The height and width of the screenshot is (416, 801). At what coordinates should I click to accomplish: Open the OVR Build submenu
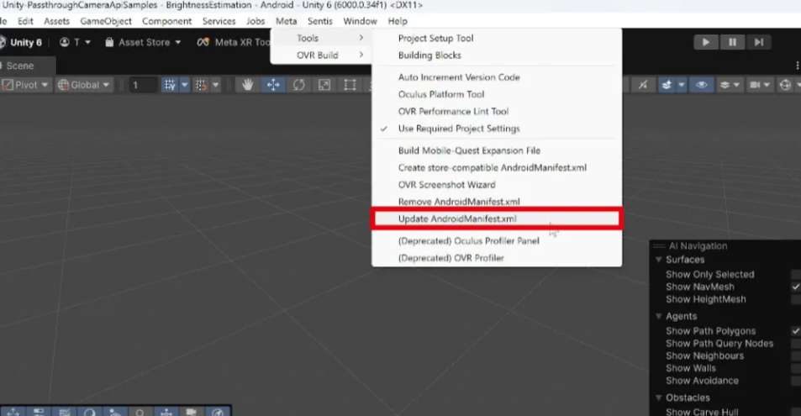[x=319, y=55]
